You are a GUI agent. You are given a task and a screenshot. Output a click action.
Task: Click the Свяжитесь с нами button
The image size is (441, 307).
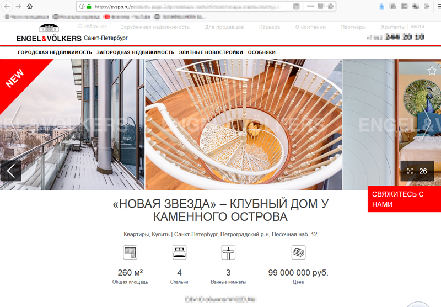pyautogui.click(x=404, y=199)
